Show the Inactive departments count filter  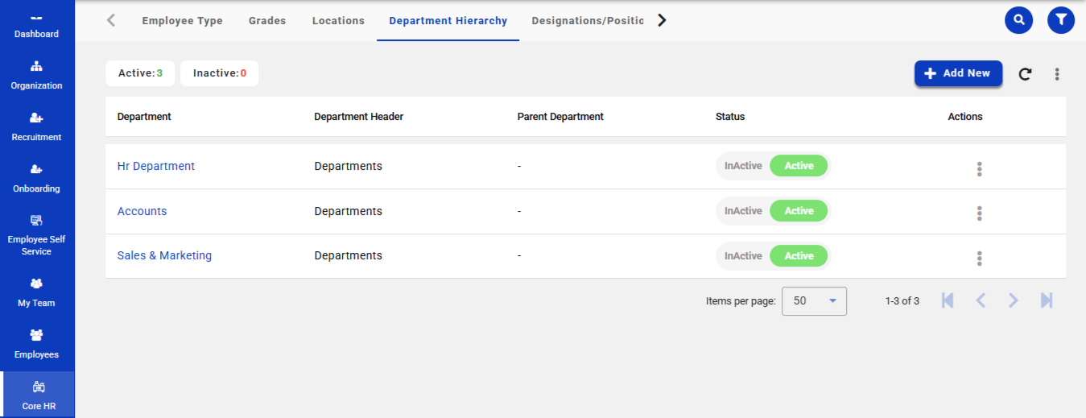pos(219,73)
